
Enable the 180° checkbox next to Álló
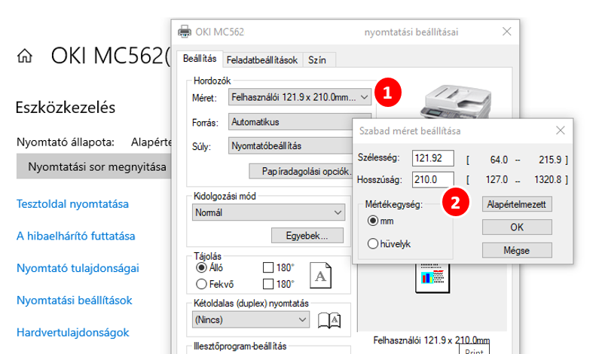click(268, 267)
